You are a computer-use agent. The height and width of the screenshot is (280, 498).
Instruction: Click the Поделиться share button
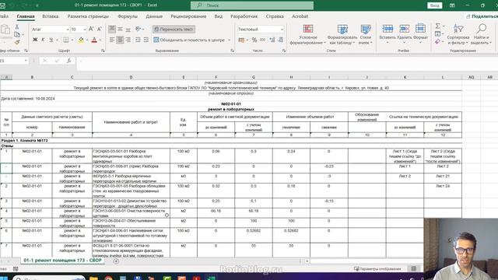tap(482, 16)
